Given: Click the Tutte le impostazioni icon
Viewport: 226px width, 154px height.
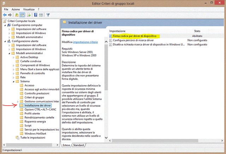Looking at the screenshot, I should tap(17, 137).
